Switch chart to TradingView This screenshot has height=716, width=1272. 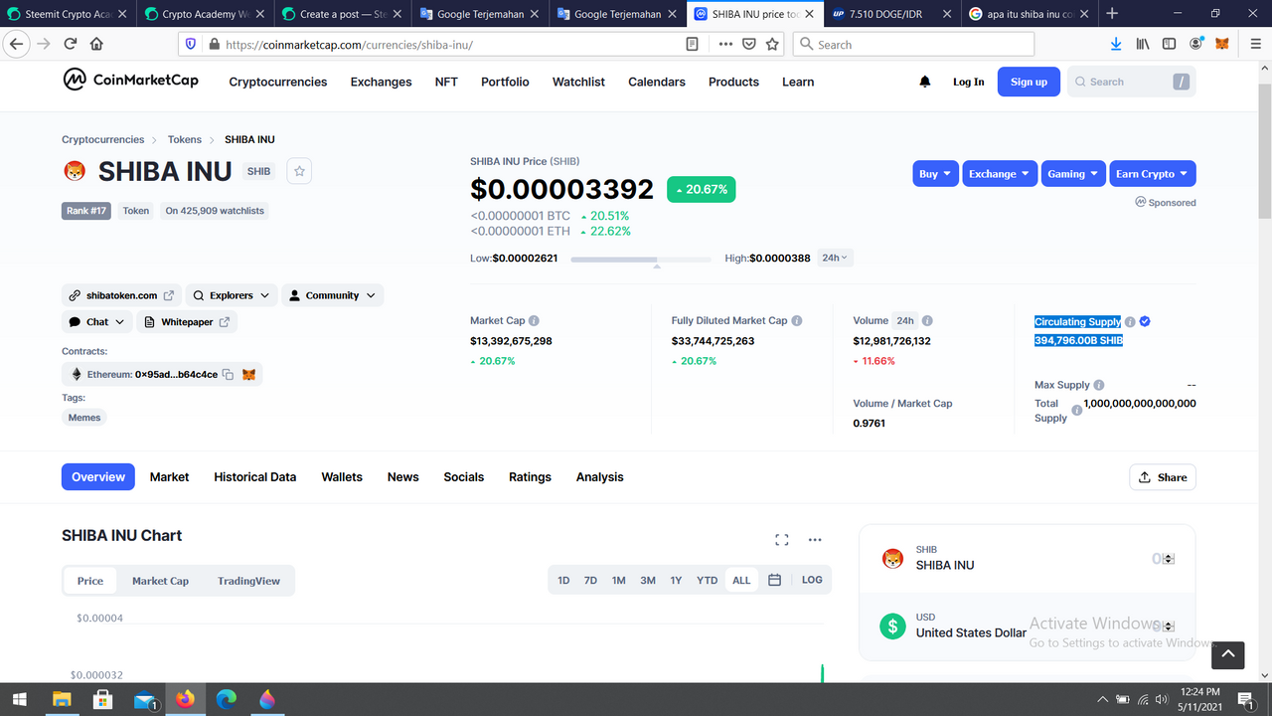(x=248, y=581)
